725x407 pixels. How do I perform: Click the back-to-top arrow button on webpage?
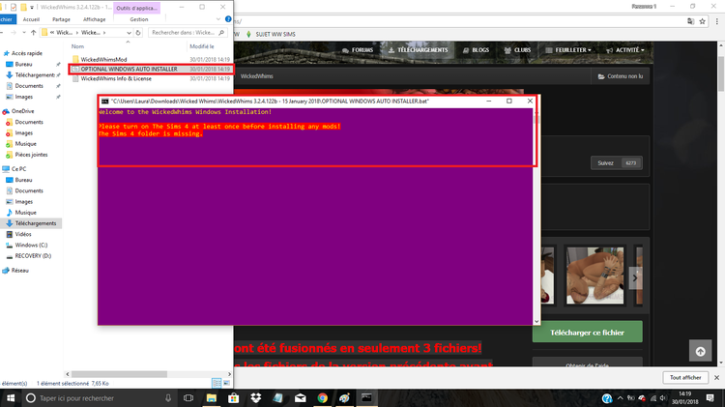[701, 351]
